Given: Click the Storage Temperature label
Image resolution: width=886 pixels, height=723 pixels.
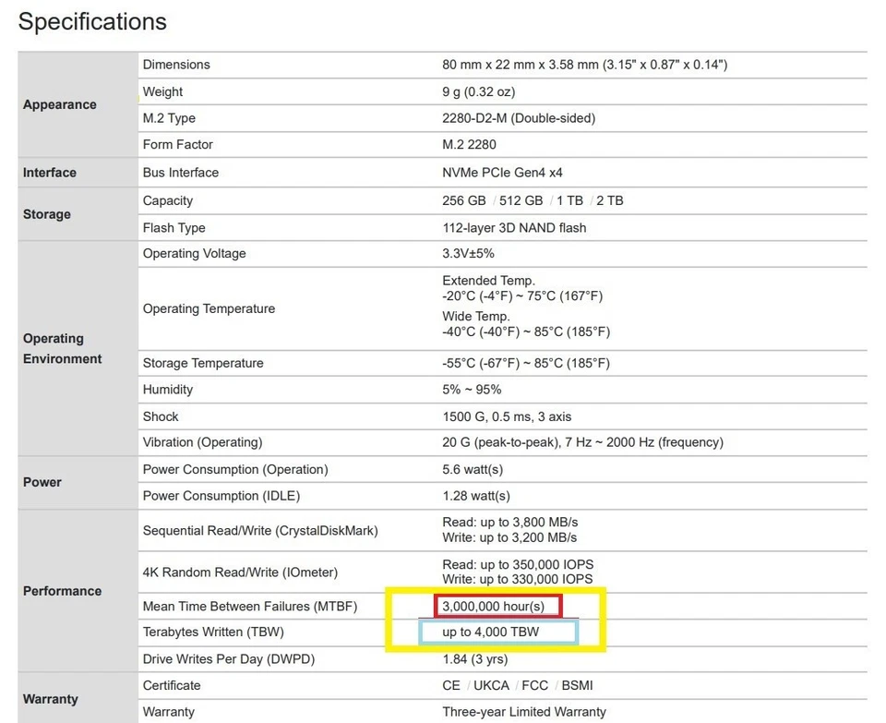Looking at the screenshot, I should pyautogui.click(x=203, y=363).
